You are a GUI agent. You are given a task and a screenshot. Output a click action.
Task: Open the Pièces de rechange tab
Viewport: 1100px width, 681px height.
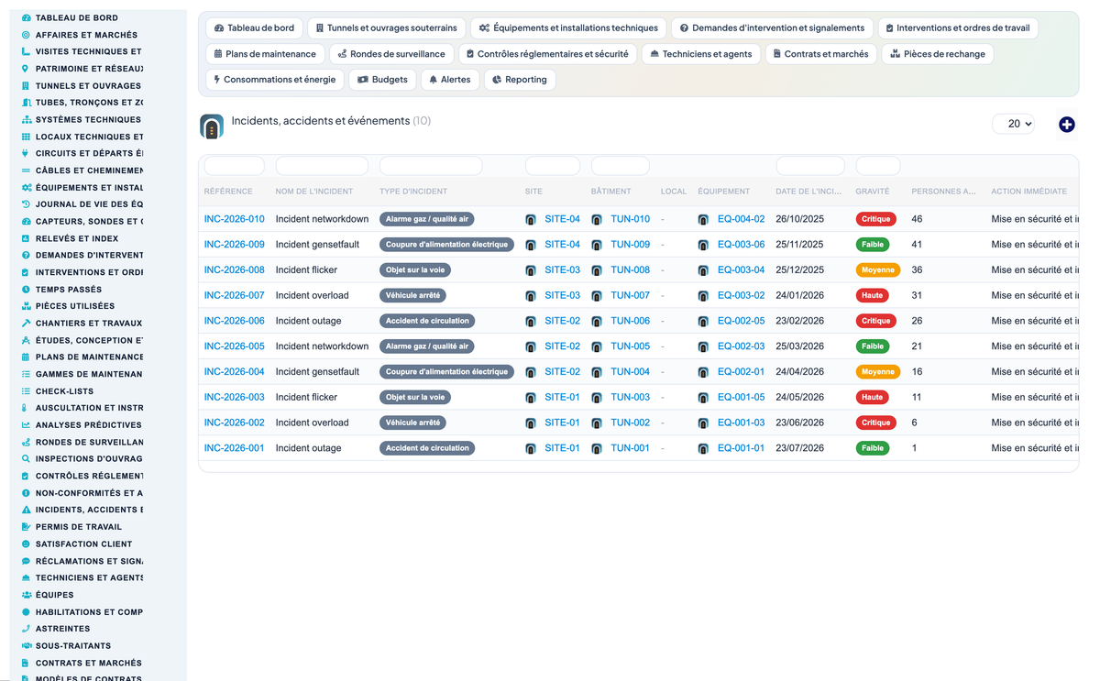pos(937,54)
